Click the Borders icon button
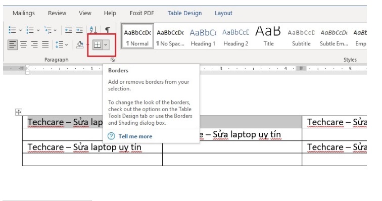 (x=97, y=44)
